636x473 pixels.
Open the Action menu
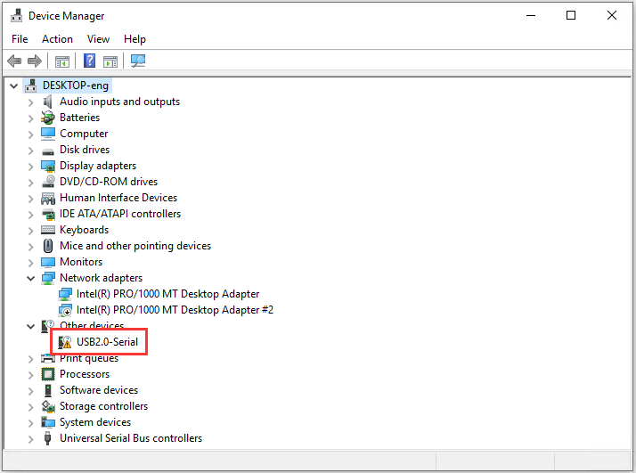[57, 39]
